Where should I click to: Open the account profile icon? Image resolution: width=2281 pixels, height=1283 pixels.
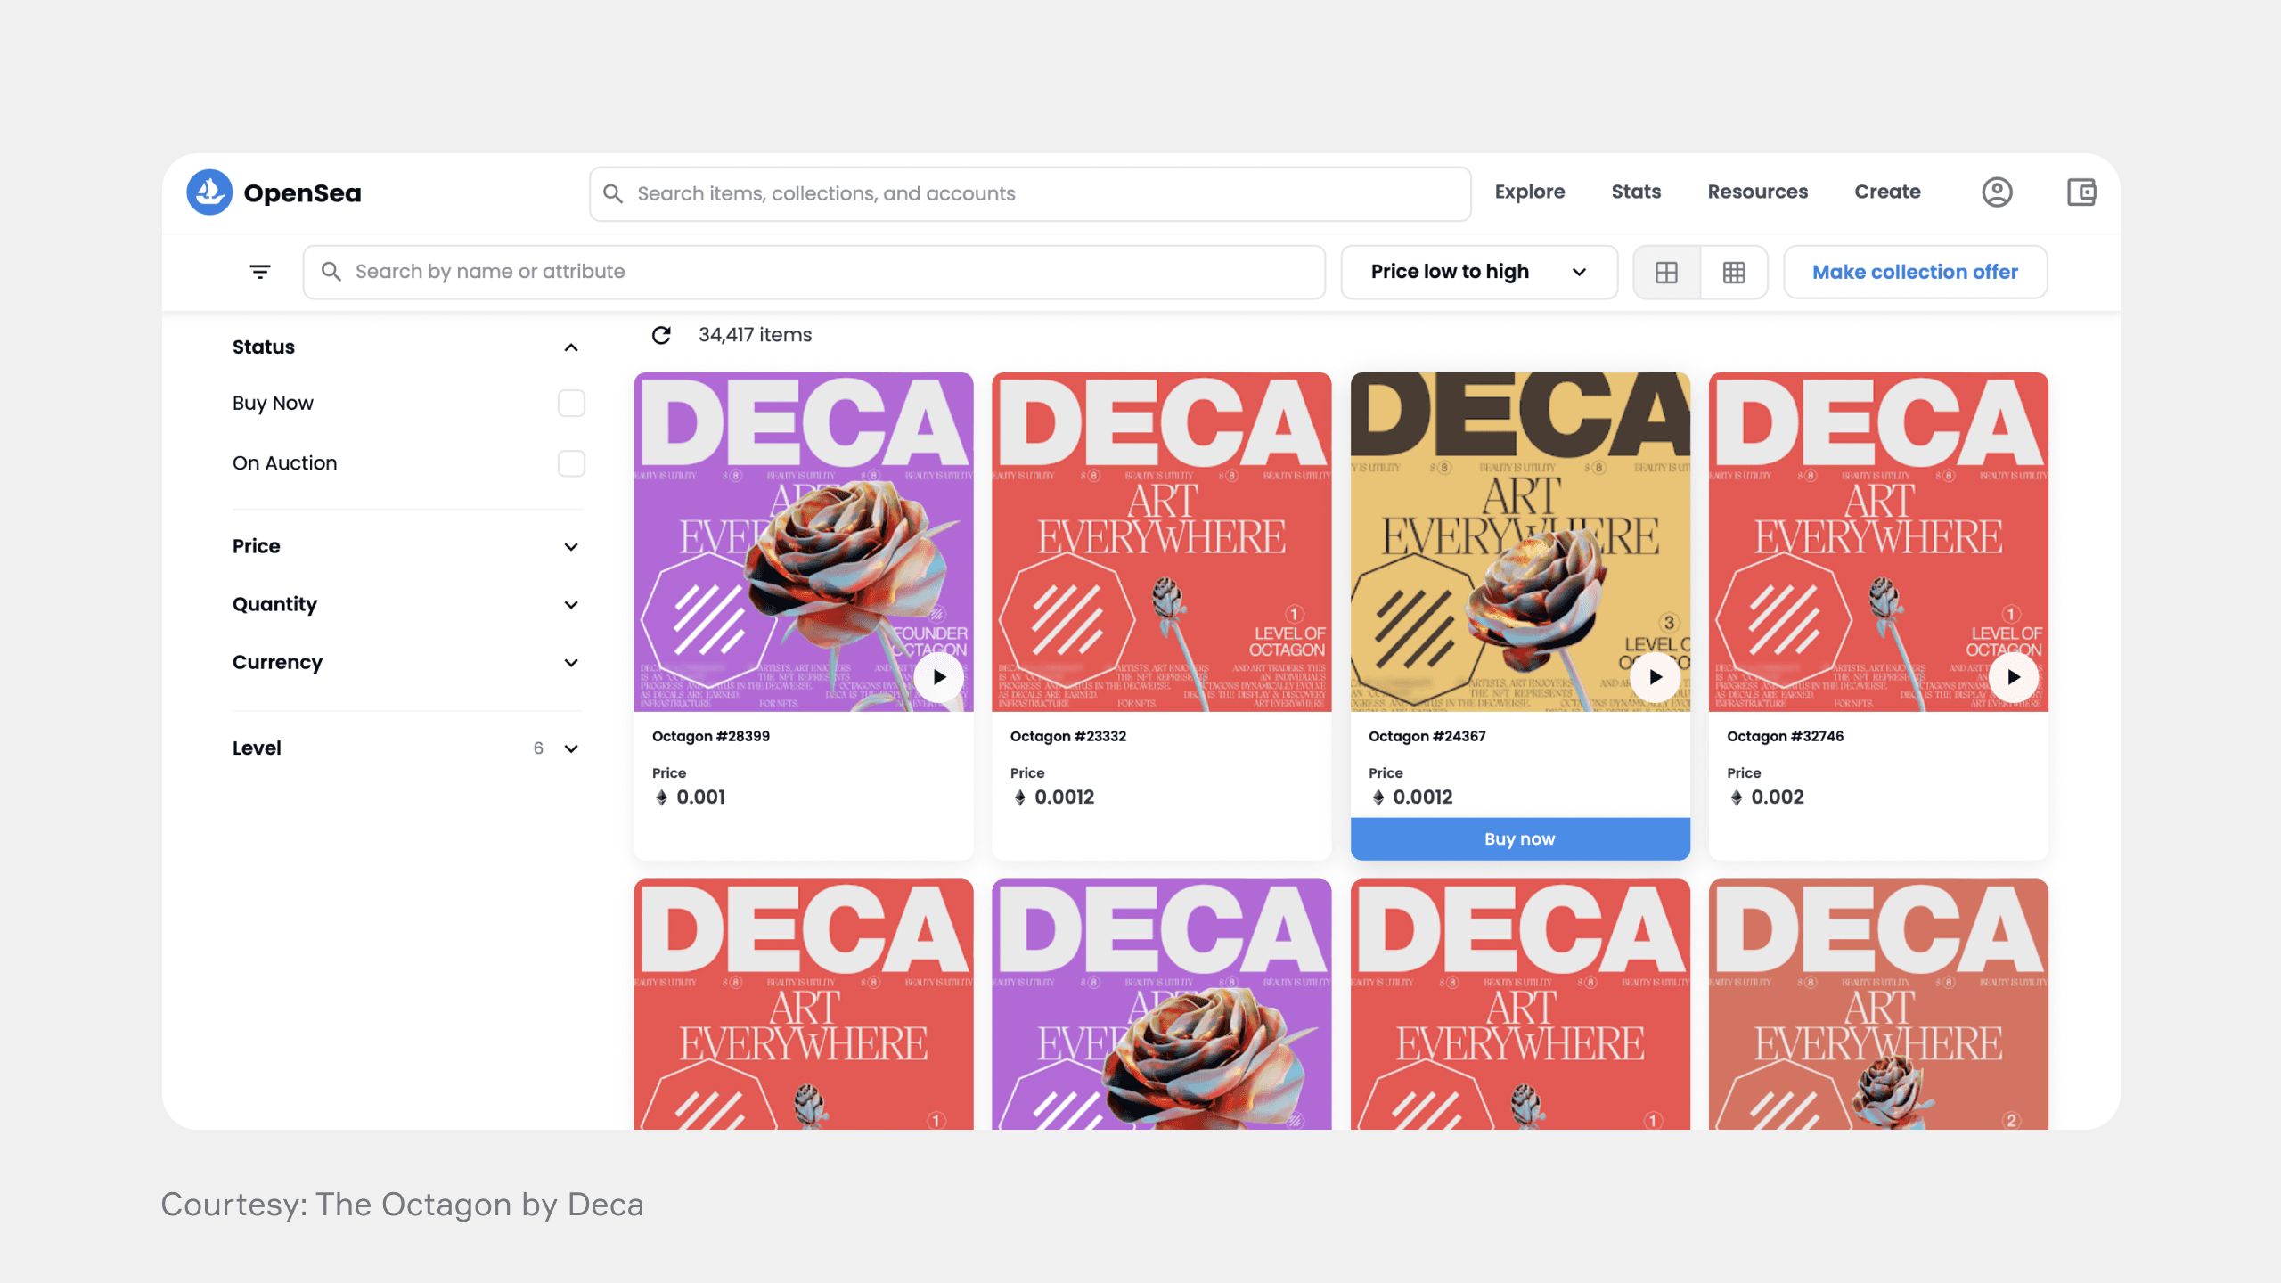coord(1997,192)
